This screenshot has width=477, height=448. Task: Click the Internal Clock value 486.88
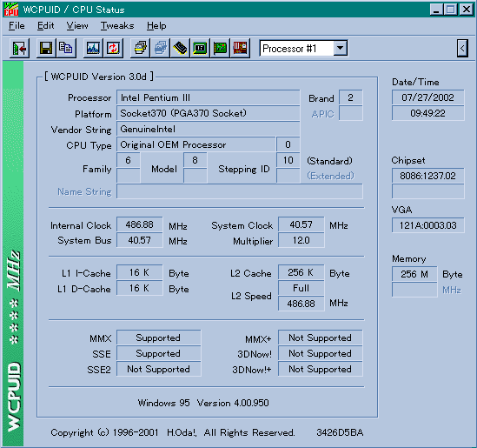tap(139, 224)
